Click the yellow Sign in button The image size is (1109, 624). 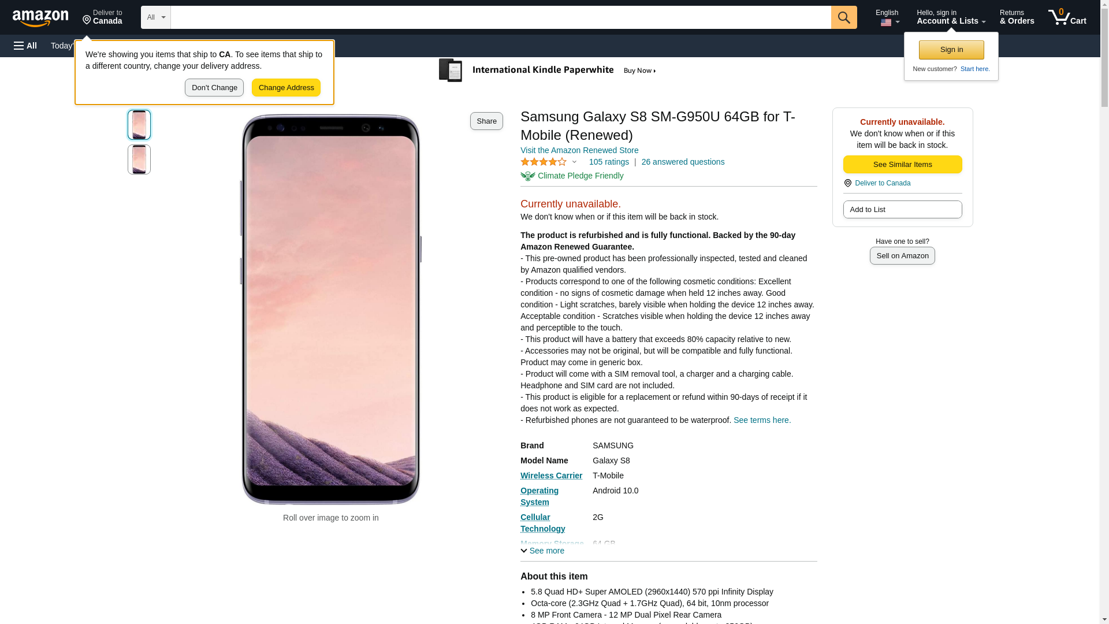coord(951,50)
